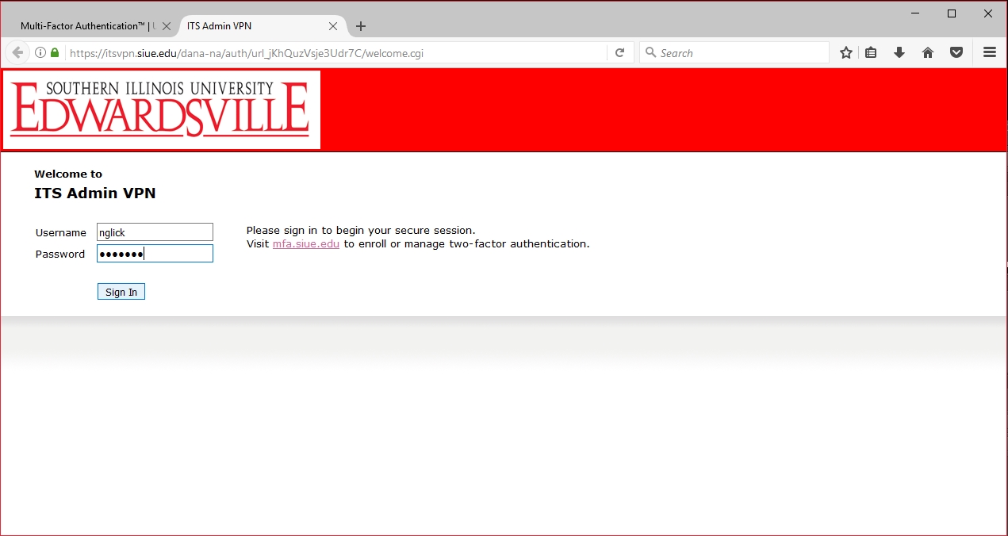Open the Firefox hamburger menu
Screen dimensions: 1008x536
(989, 53)
